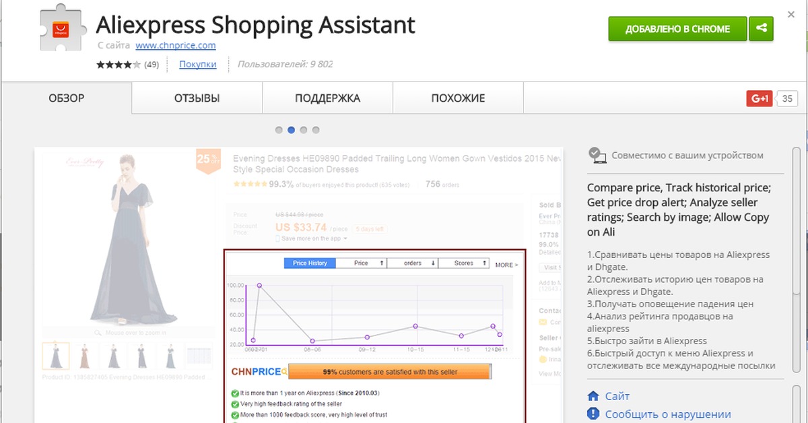Click the G+1 button
This screenshot has height=423, width=808.
tap(760, 98)
